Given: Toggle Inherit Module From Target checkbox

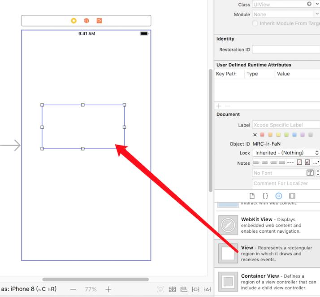Looking at the screenshot, I should tap(255, 23).
